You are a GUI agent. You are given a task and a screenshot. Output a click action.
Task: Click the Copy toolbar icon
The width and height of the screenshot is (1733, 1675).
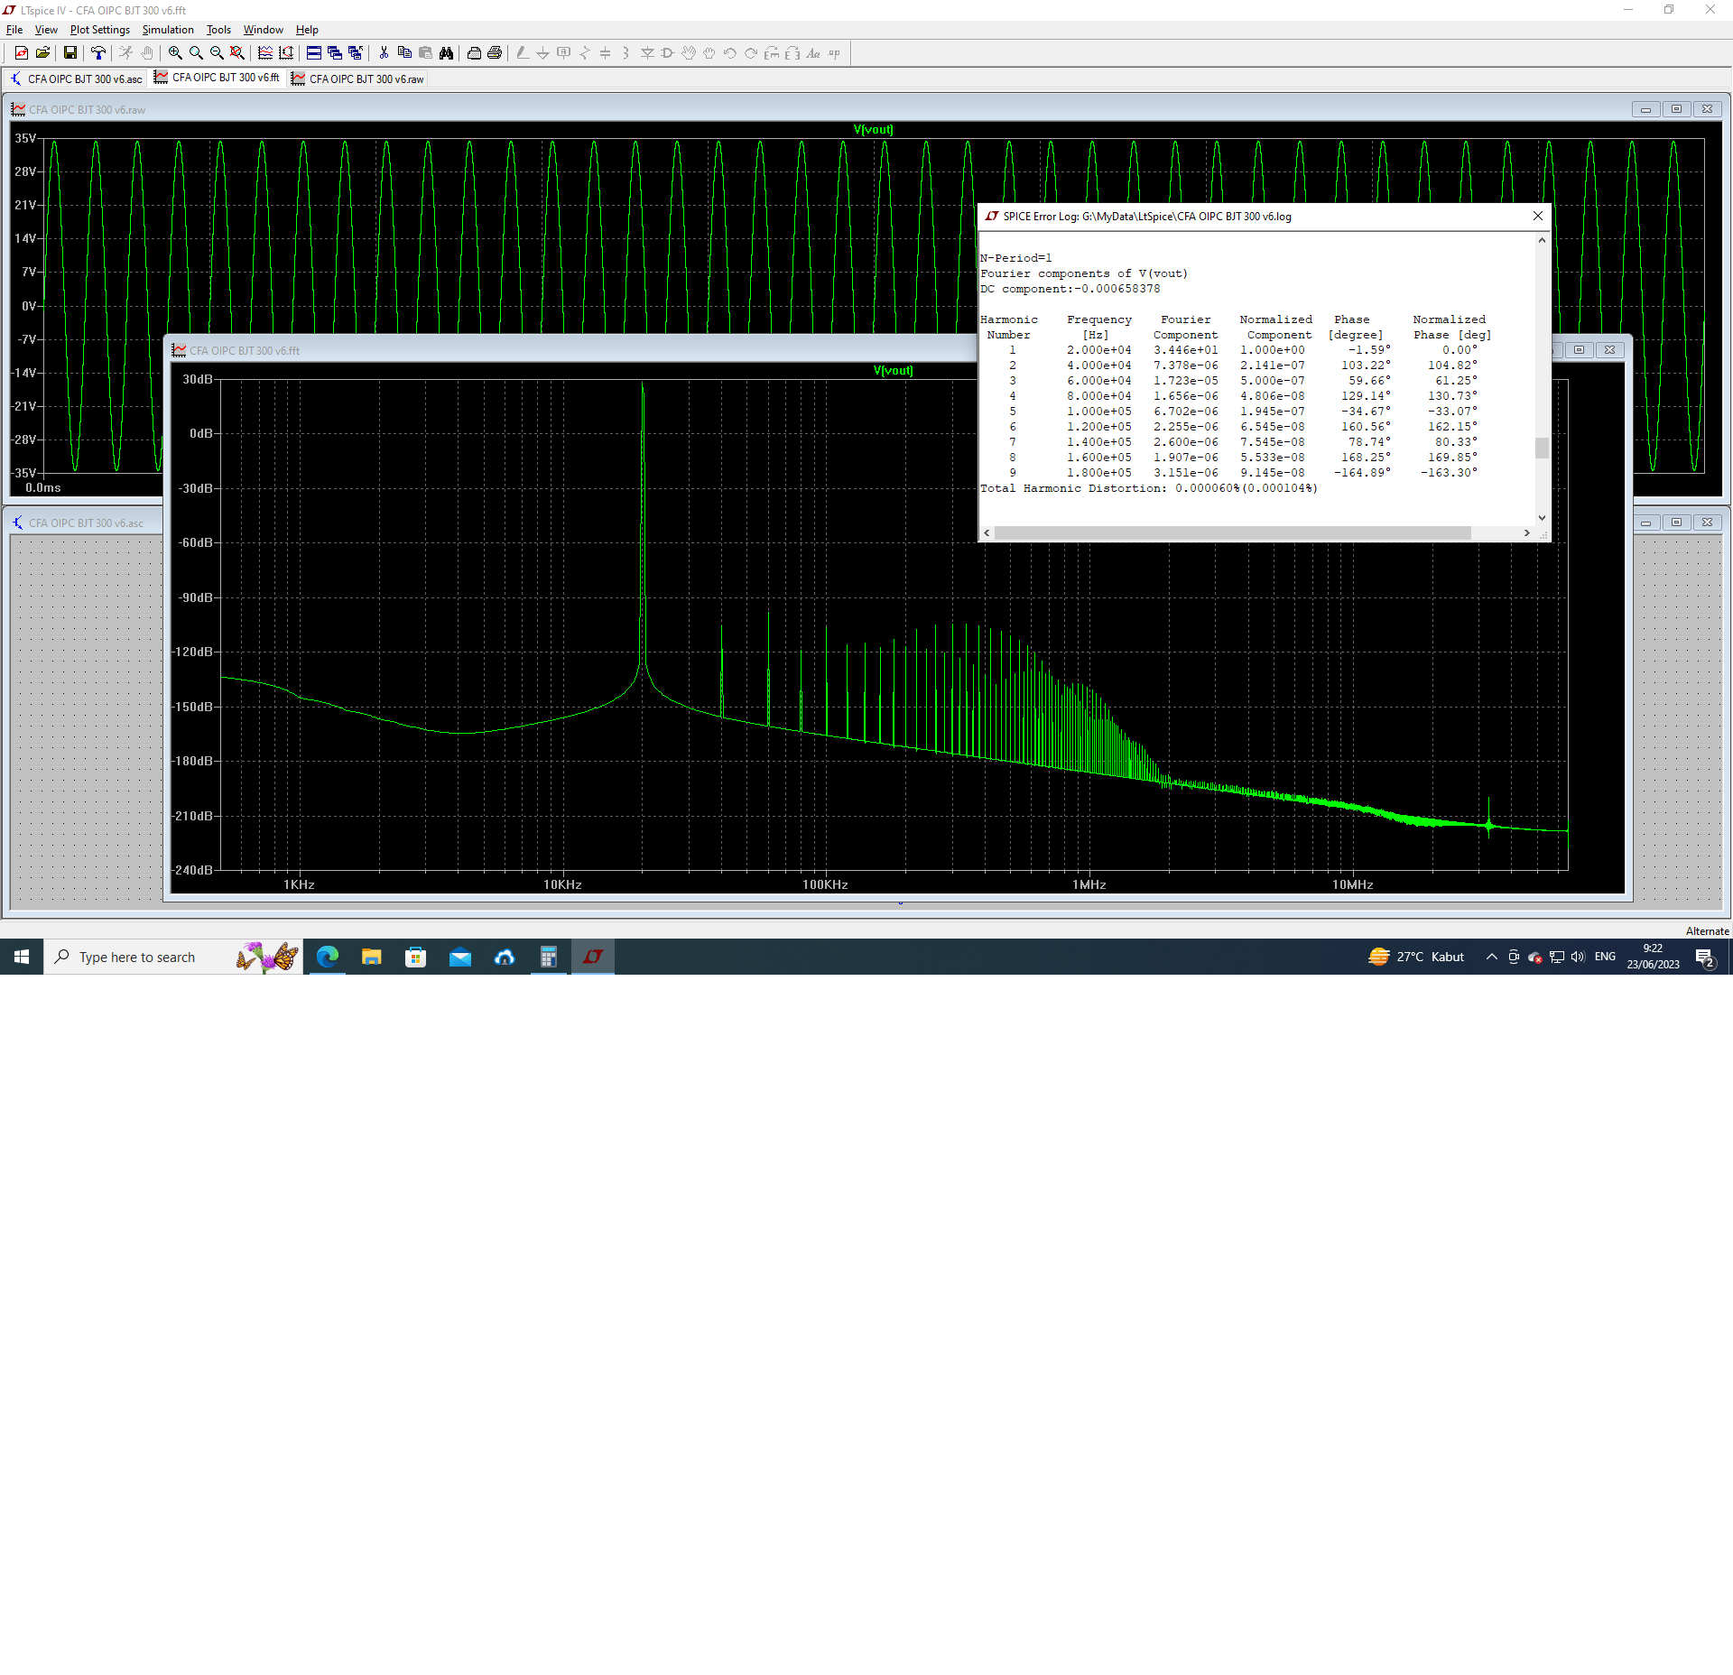point(404,53)
